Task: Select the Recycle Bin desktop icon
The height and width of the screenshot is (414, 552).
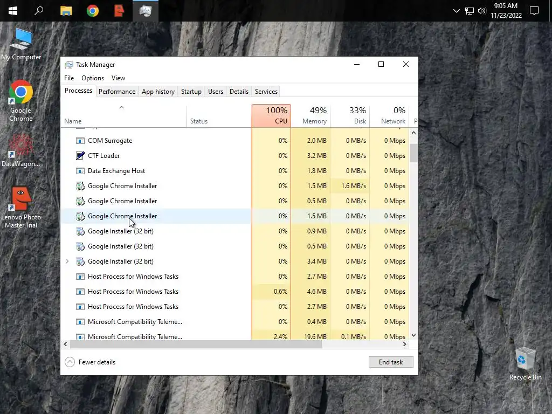Action: [x=525, y=364]
